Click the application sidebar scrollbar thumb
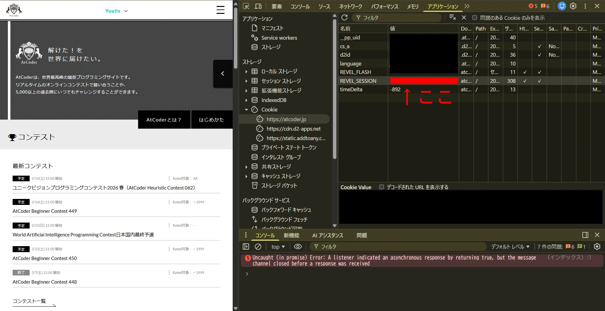Image resolution: width=605 pixels, height=311 pixels. click(x=334, y=89)
